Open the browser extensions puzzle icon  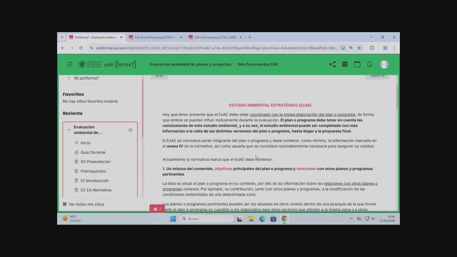(372, 48)
